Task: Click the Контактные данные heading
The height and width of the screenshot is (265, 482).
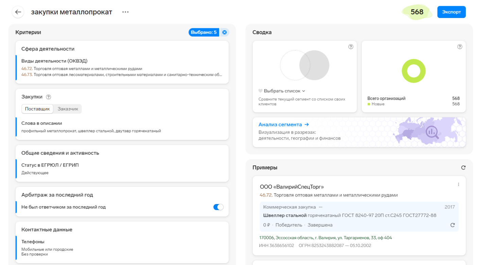Action: pos(47,230)
